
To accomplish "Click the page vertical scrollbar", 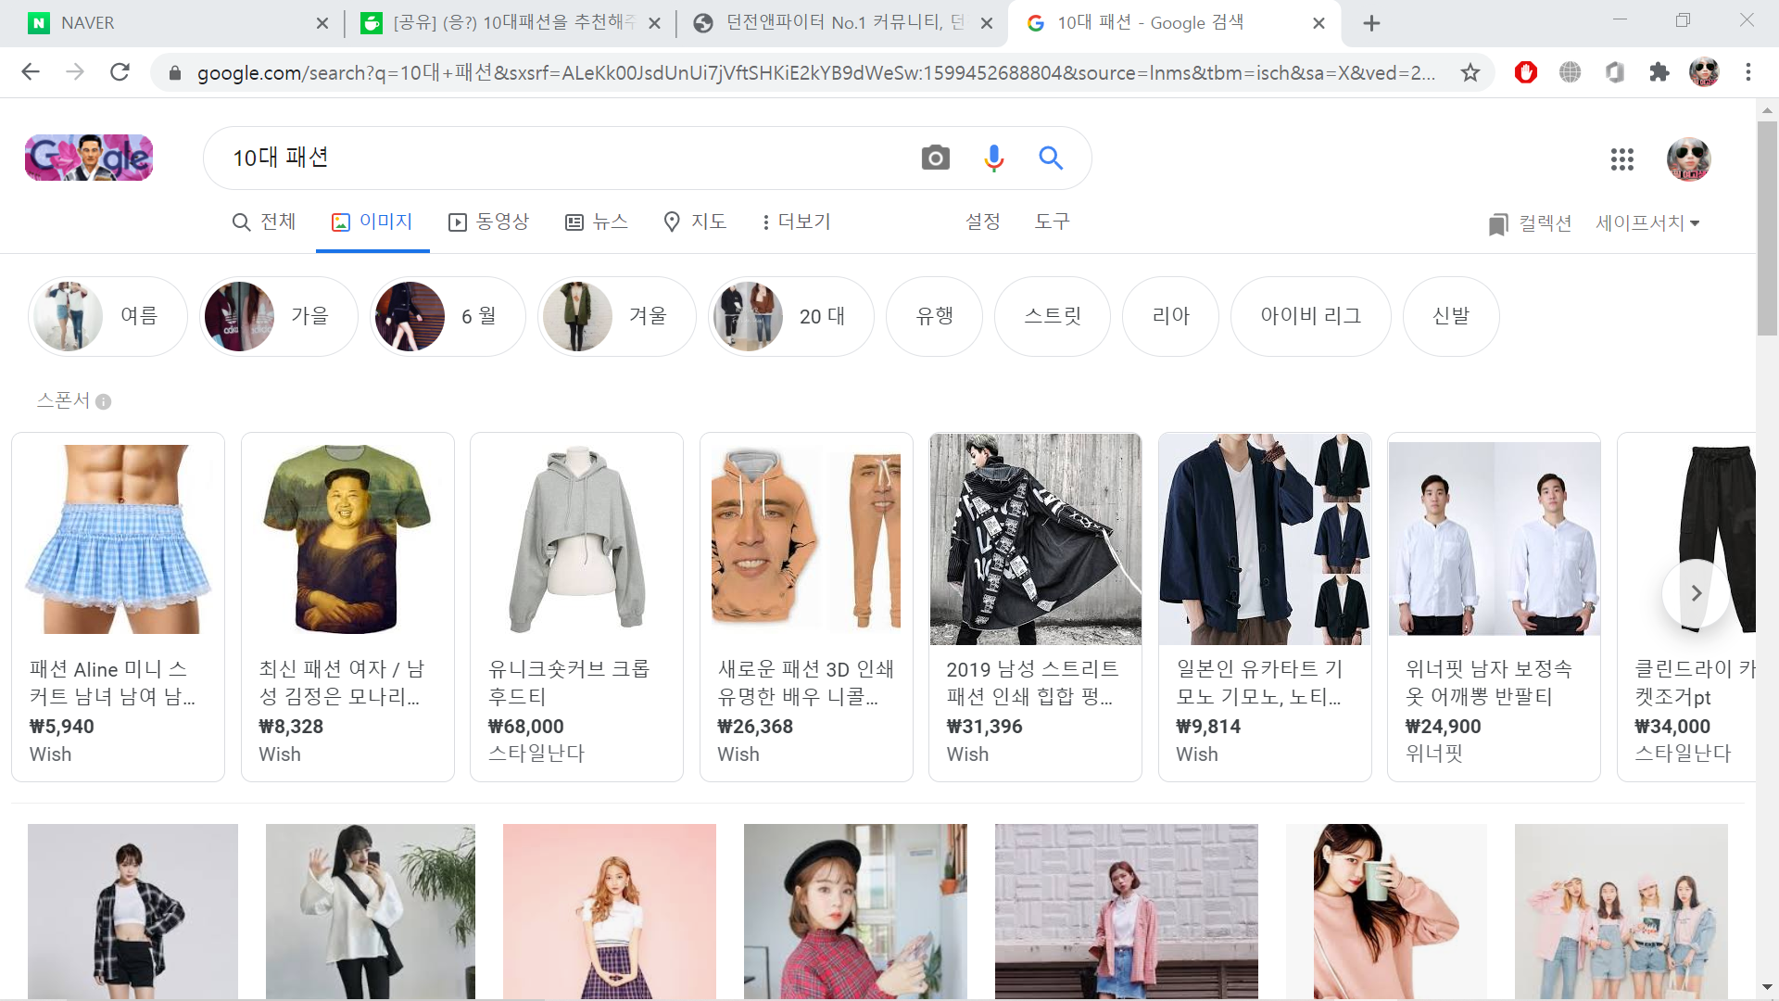I will [x=1767, y=228].
